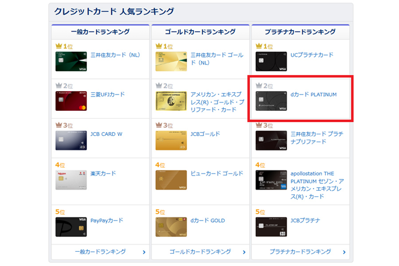
Task: Open the 三井住友カード（NL） card image
Action: [71, 61]
